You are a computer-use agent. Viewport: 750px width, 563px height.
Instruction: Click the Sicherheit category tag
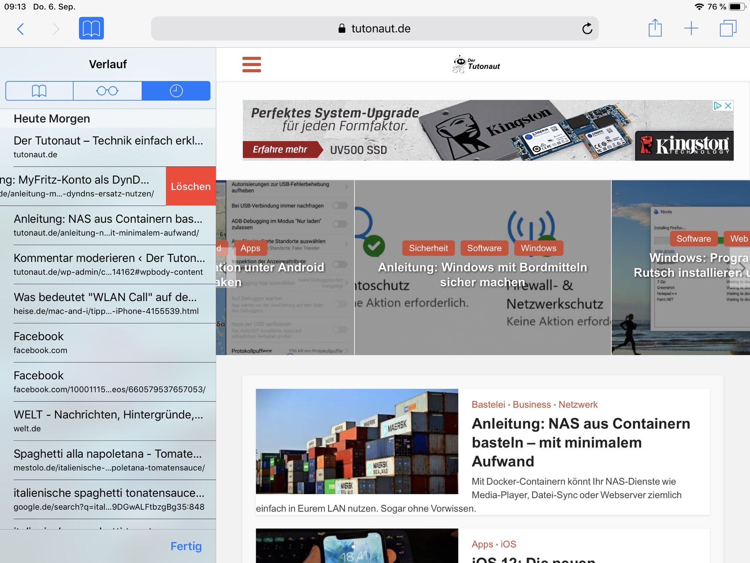(428, 248)
